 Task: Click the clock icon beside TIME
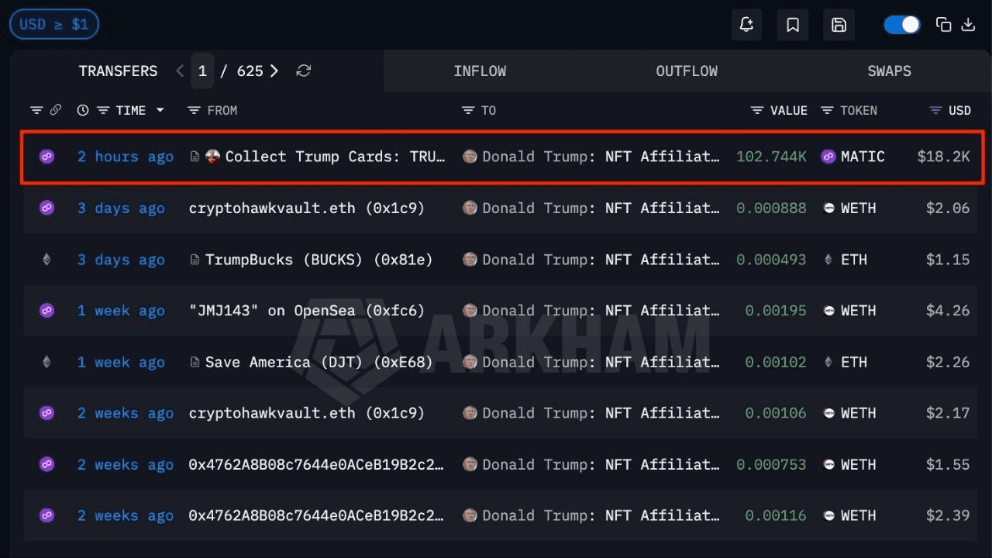[x=83, y=110]
